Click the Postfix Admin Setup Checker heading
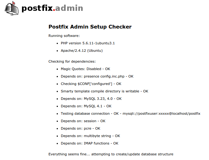This screenshot has width=209, height=160. click(x=90, y=27)
